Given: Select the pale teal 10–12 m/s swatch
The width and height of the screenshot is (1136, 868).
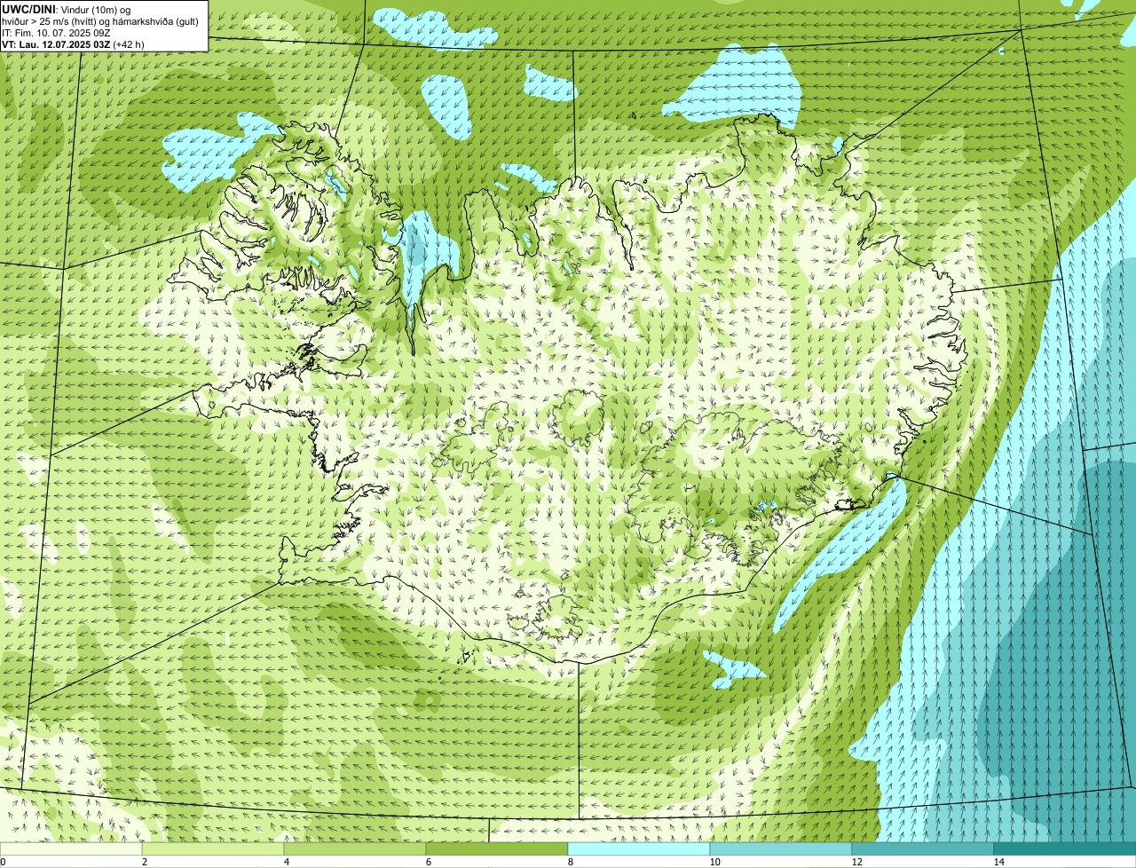Looking at the screenshot, I should (781, 848).
